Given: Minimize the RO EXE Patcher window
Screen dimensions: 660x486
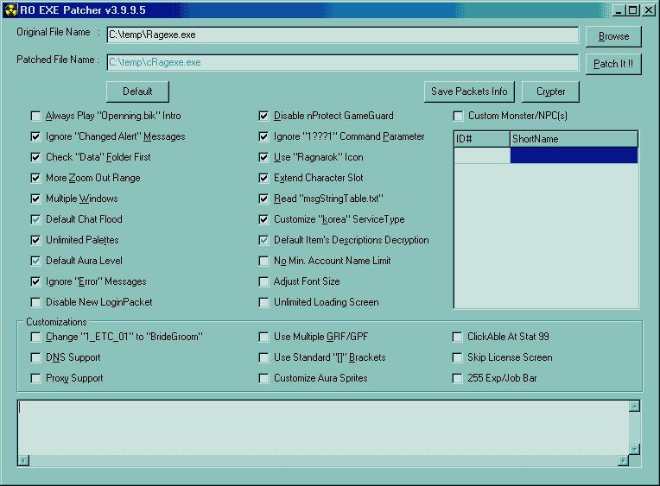Looking at the screenshot, I should point(618,10).
